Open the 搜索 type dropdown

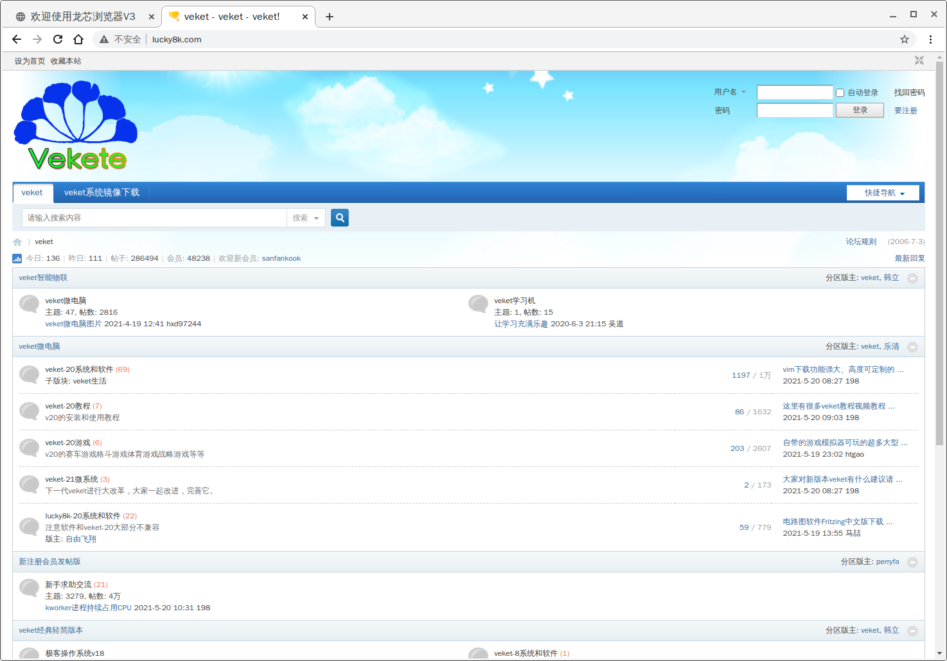click(306, 218)
